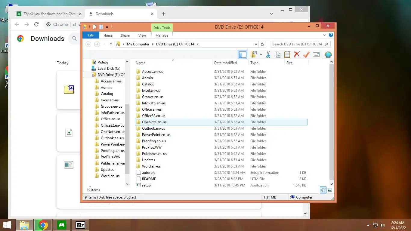Switch to Large icons view in status bar
The image size is (411, 231).
pyautogui.click(x=330, y=190)
